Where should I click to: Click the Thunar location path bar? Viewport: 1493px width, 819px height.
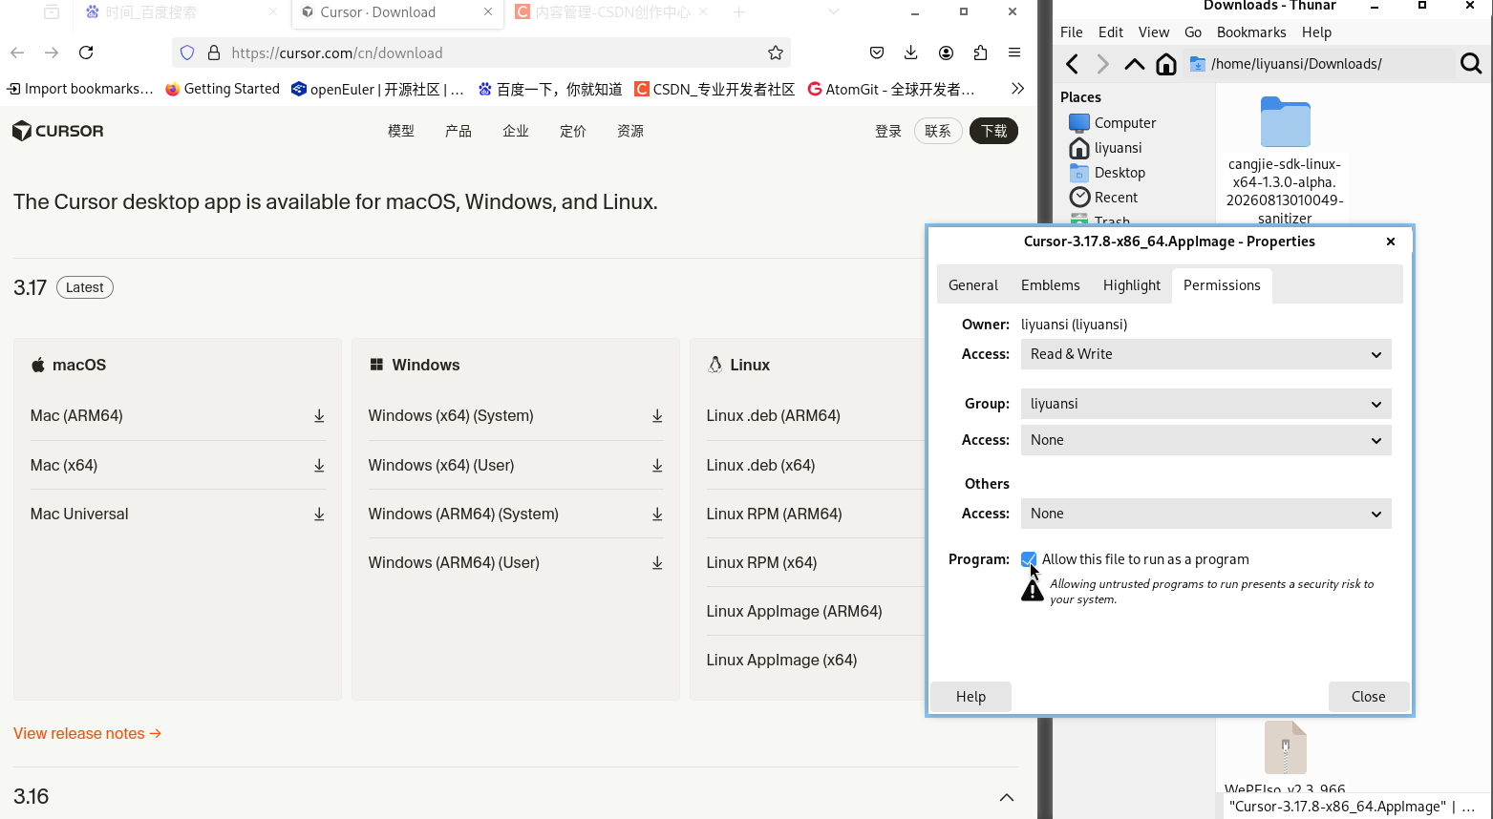pos(1318,64)
